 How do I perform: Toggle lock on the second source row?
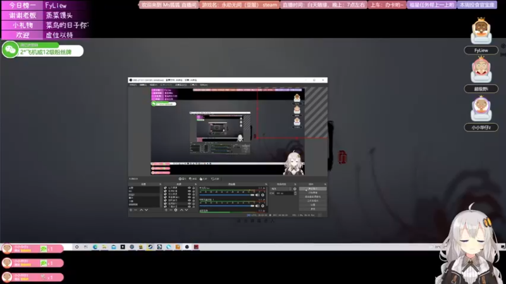(x=194, y=191)
